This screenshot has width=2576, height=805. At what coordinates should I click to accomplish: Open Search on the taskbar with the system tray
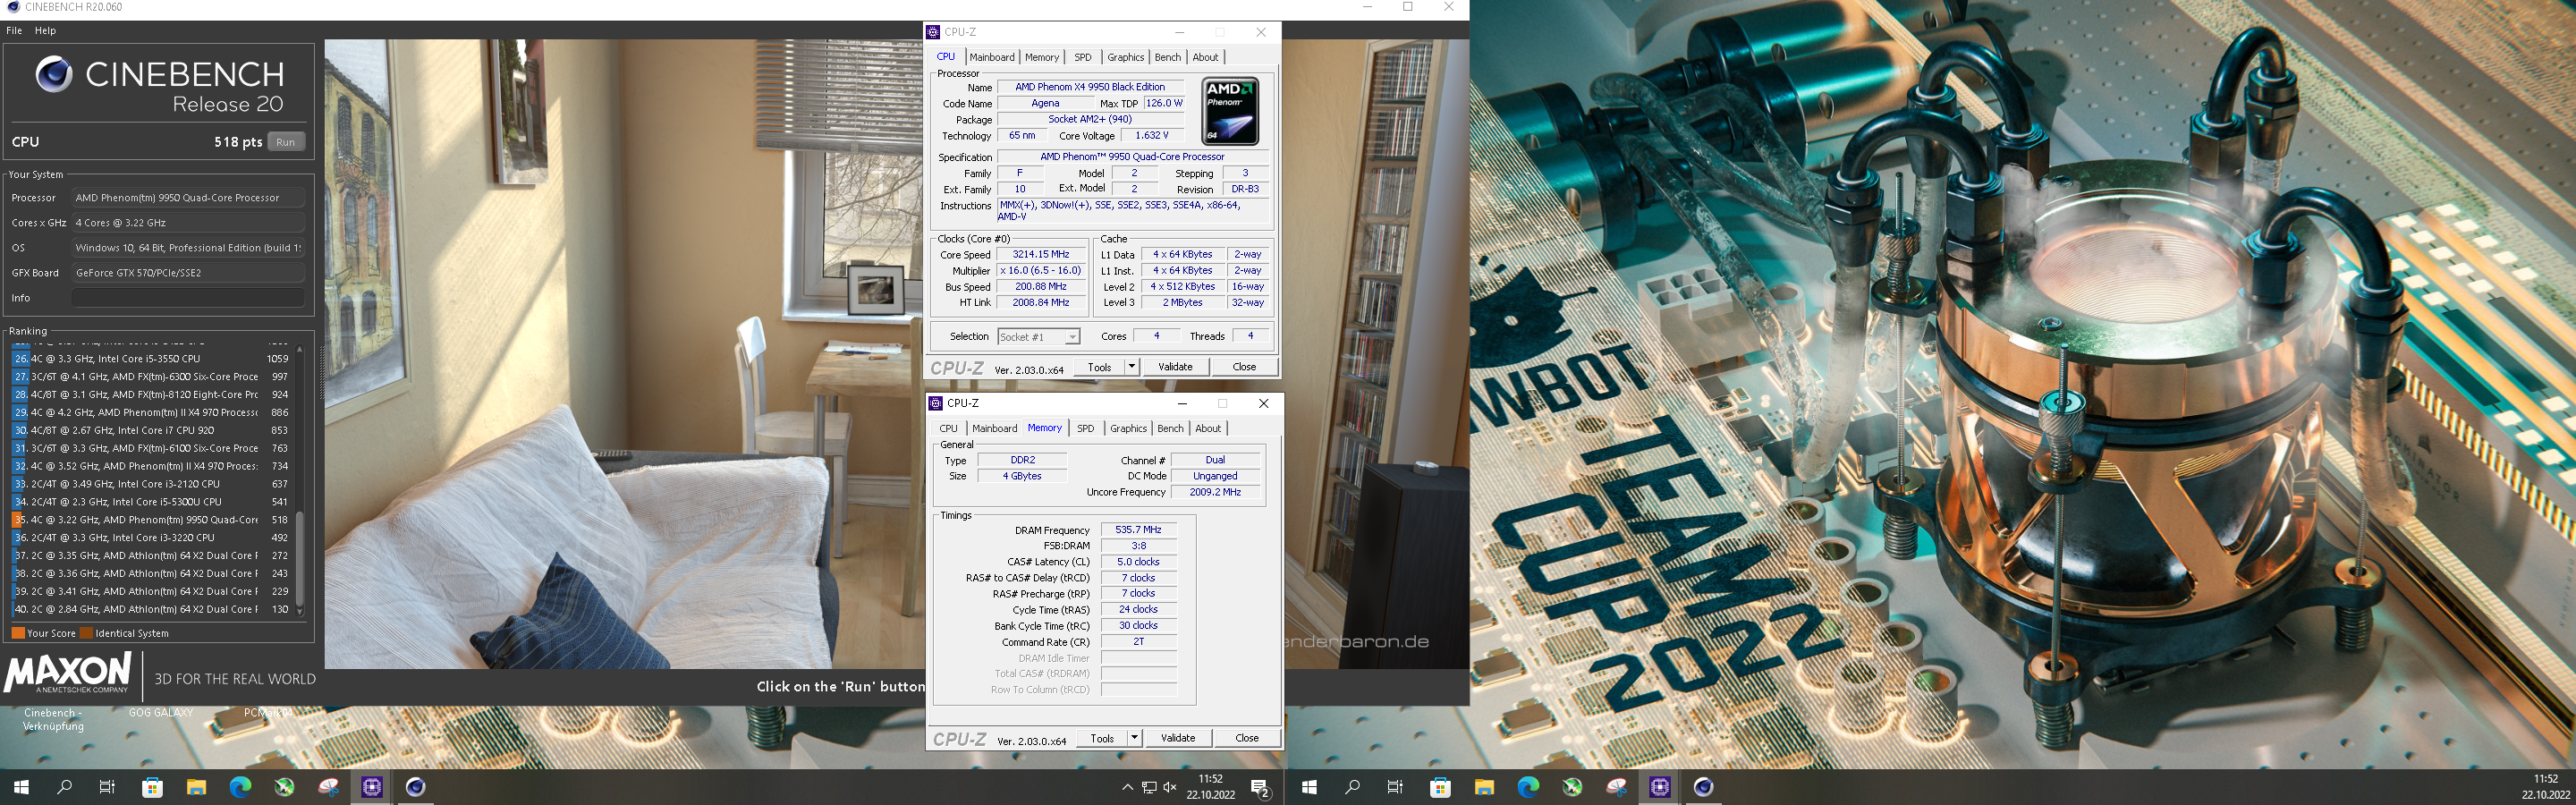tap(65, 787)
